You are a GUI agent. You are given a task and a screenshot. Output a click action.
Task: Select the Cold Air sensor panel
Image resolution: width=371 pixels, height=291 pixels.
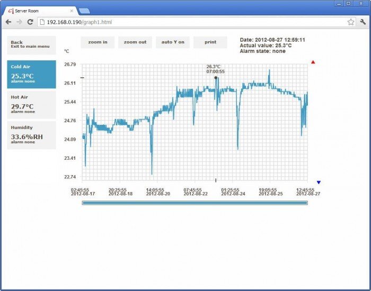coord(31,74)
